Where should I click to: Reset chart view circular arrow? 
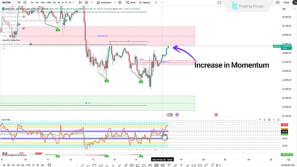[155, 150]
